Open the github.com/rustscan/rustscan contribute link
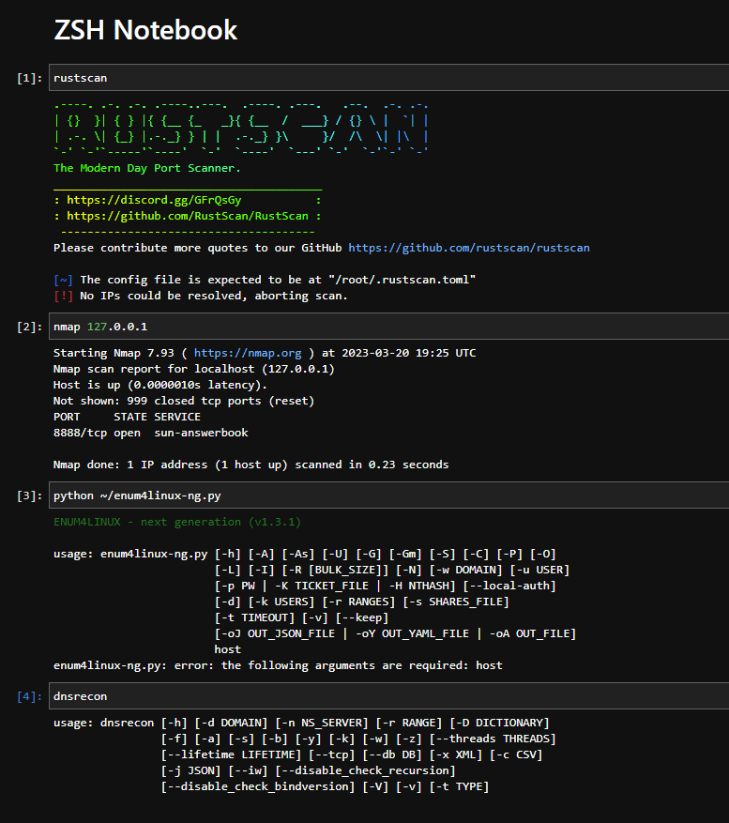Screen dimensions: 729x823 pos(469,248)
